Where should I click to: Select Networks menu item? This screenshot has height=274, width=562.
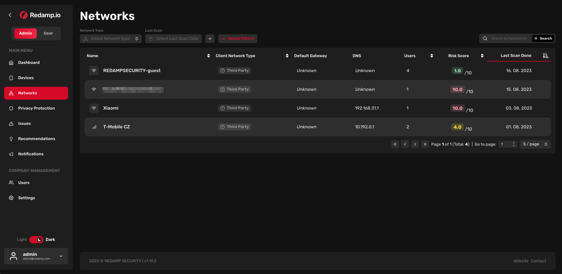(x=36, y=93)
